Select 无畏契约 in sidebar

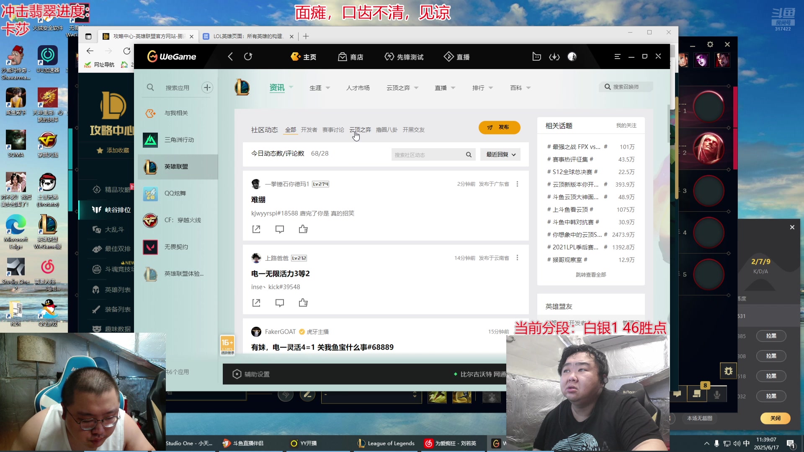tap(178, 247)
